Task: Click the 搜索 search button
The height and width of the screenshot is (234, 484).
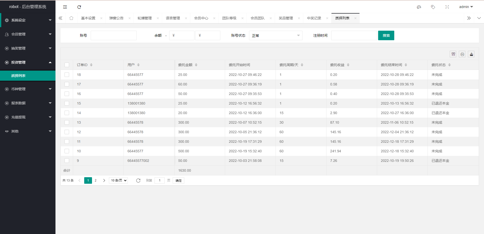Action: [x=386, y=35]
